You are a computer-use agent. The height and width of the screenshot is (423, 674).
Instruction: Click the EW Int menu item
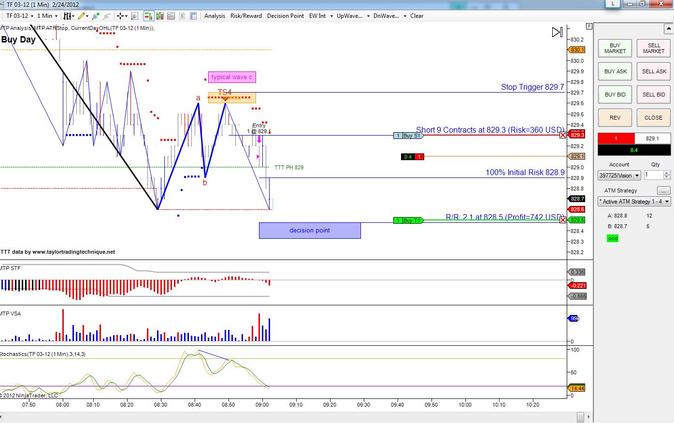pyautogui.click(x=317, y=16)
